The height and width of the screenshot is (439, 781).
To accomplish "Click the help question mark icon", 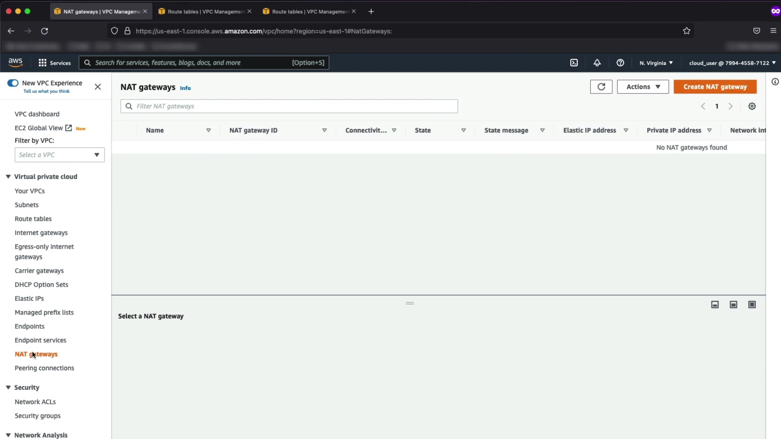I will 620,63.
